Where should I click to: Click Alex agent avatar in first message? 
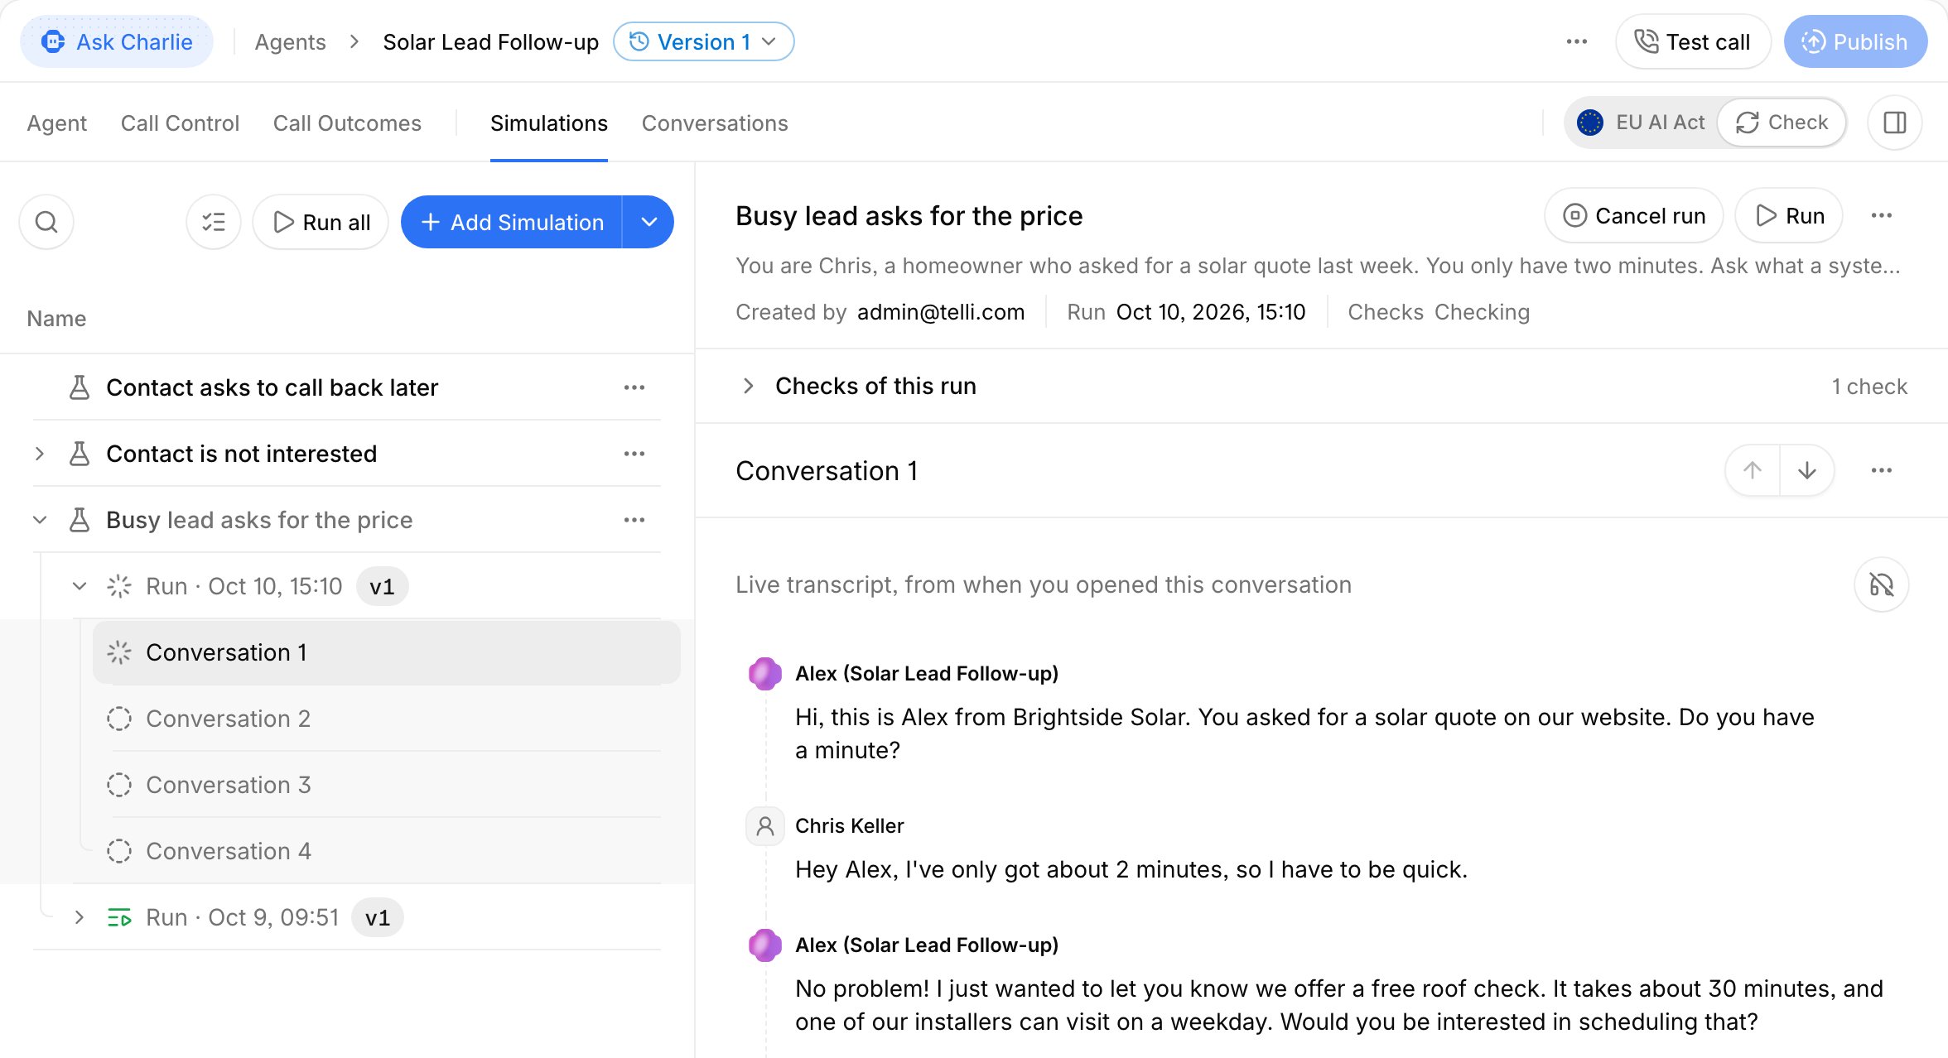[765, 674]
